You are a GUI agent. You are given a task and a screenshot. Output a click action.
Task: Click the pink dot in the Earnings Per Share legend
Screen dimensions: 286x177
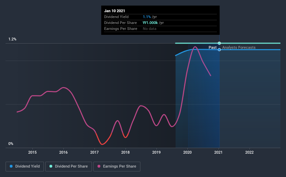[x=99, y=167]
